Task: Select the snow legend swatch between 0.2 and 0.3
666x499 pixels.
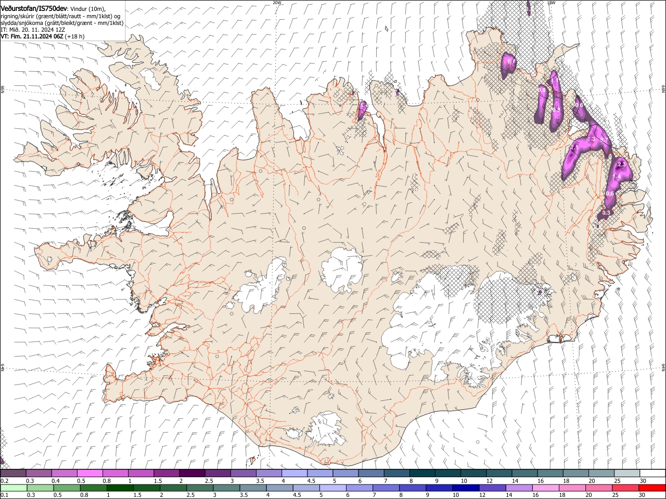Action: coord(13,474)
